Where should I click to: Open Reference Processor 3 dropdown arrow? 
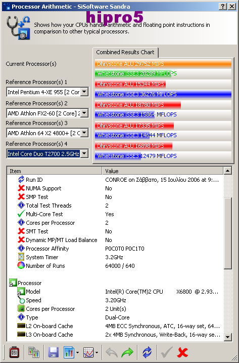(x=84, y=133)
